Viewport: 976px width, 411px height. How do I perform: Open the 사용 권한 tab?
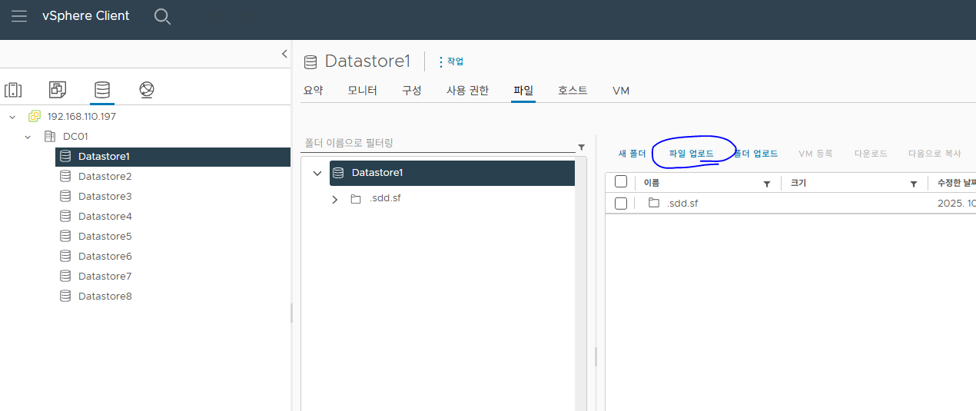tap(467, 90)
